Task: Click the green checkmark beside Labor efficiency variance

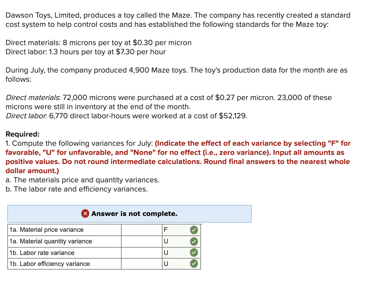Action: click(x=194, y=264)
